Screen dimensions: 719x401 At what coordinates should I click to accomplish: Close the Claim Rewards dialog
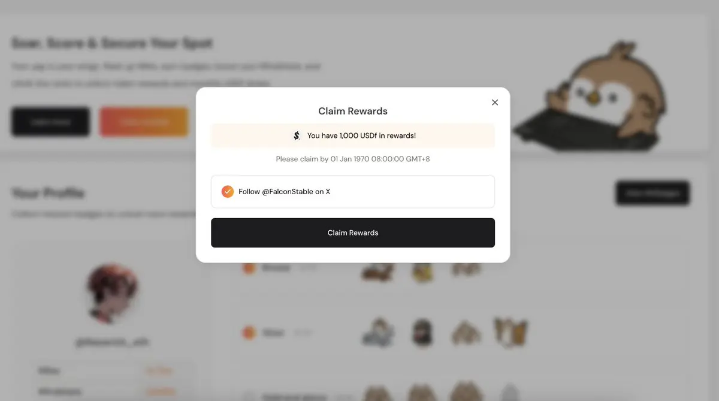coord(495,102)
